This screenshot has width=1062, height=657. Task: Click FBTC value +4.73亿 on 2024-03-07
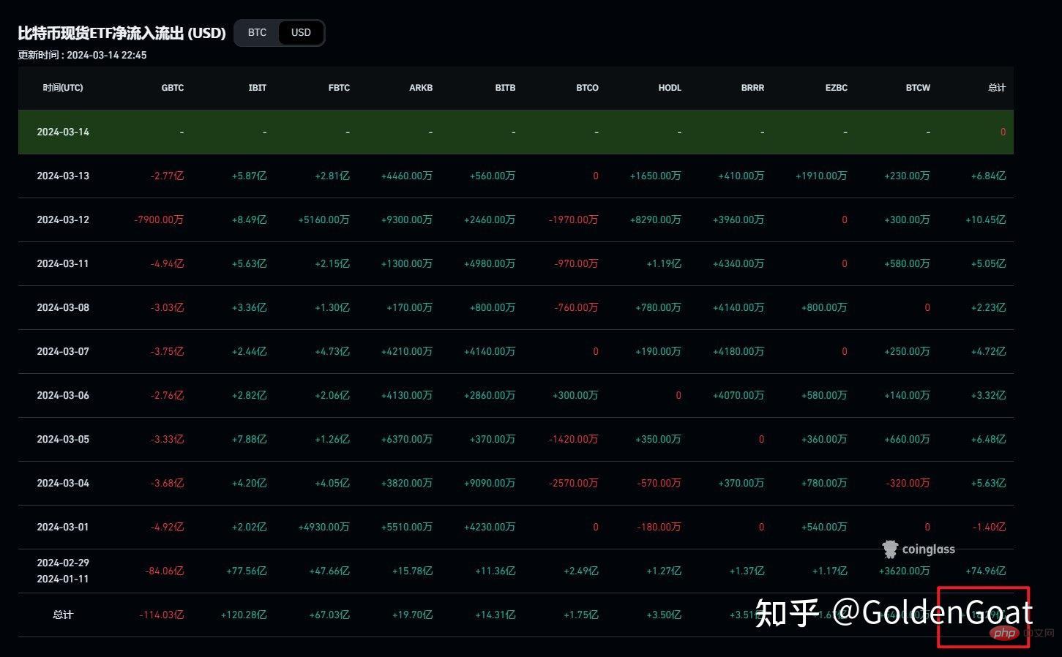click(x=332, y=352)
